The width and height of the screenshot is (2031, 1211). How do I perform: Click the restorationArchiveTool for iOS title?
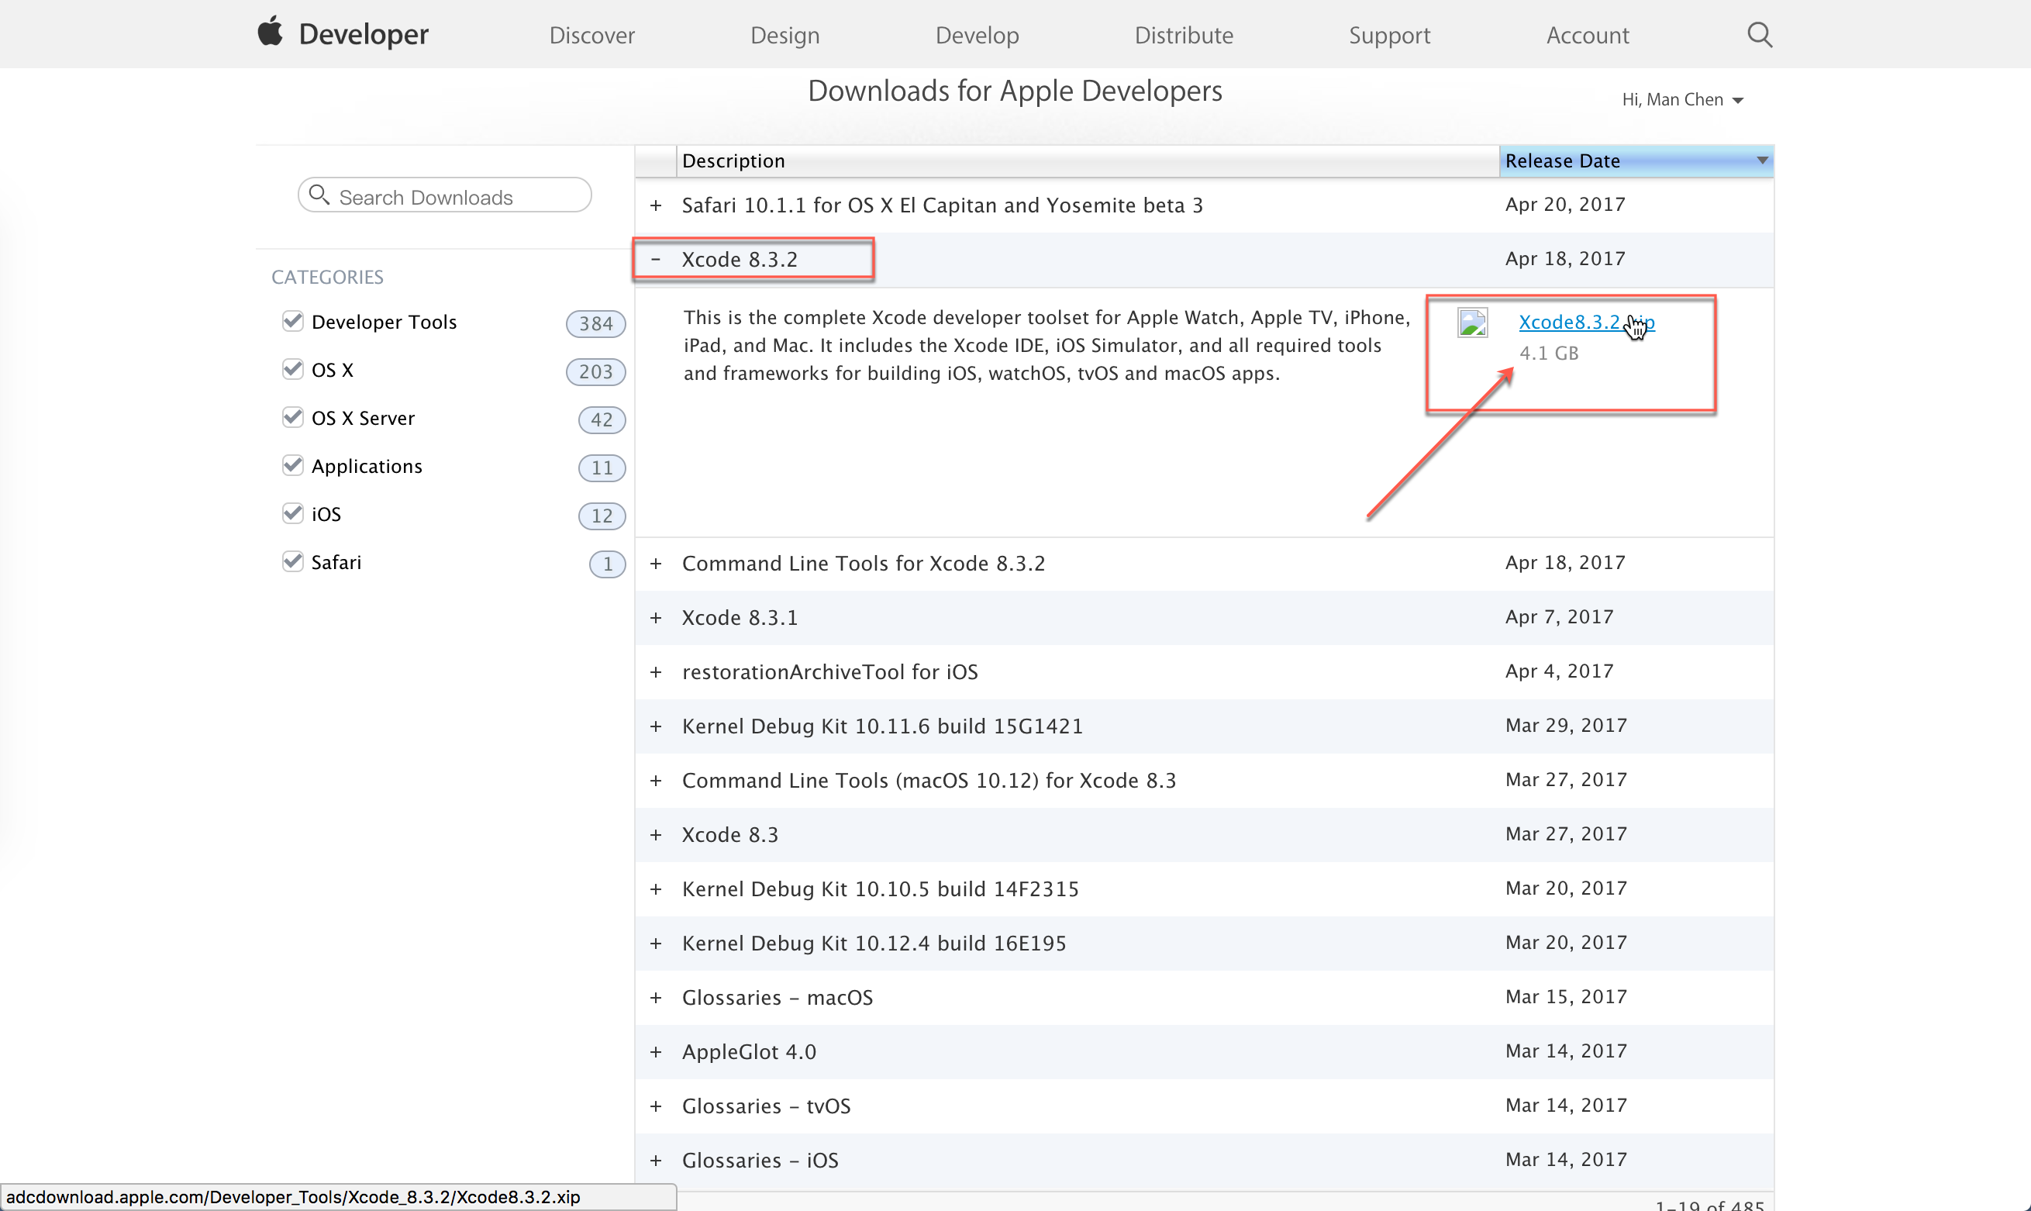829,672
